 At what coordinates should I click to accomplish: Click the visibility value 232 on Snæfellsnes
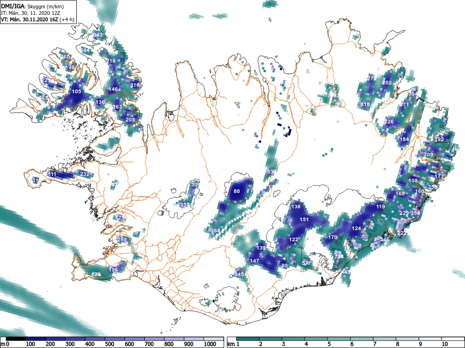click(x=85, y=174)
